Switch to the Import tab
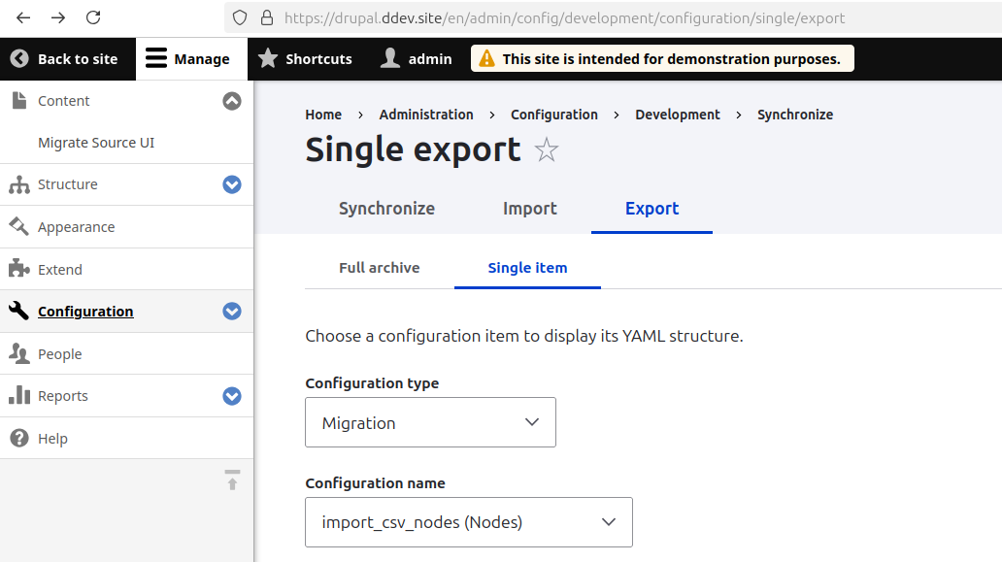 click(x=529, y=209)
